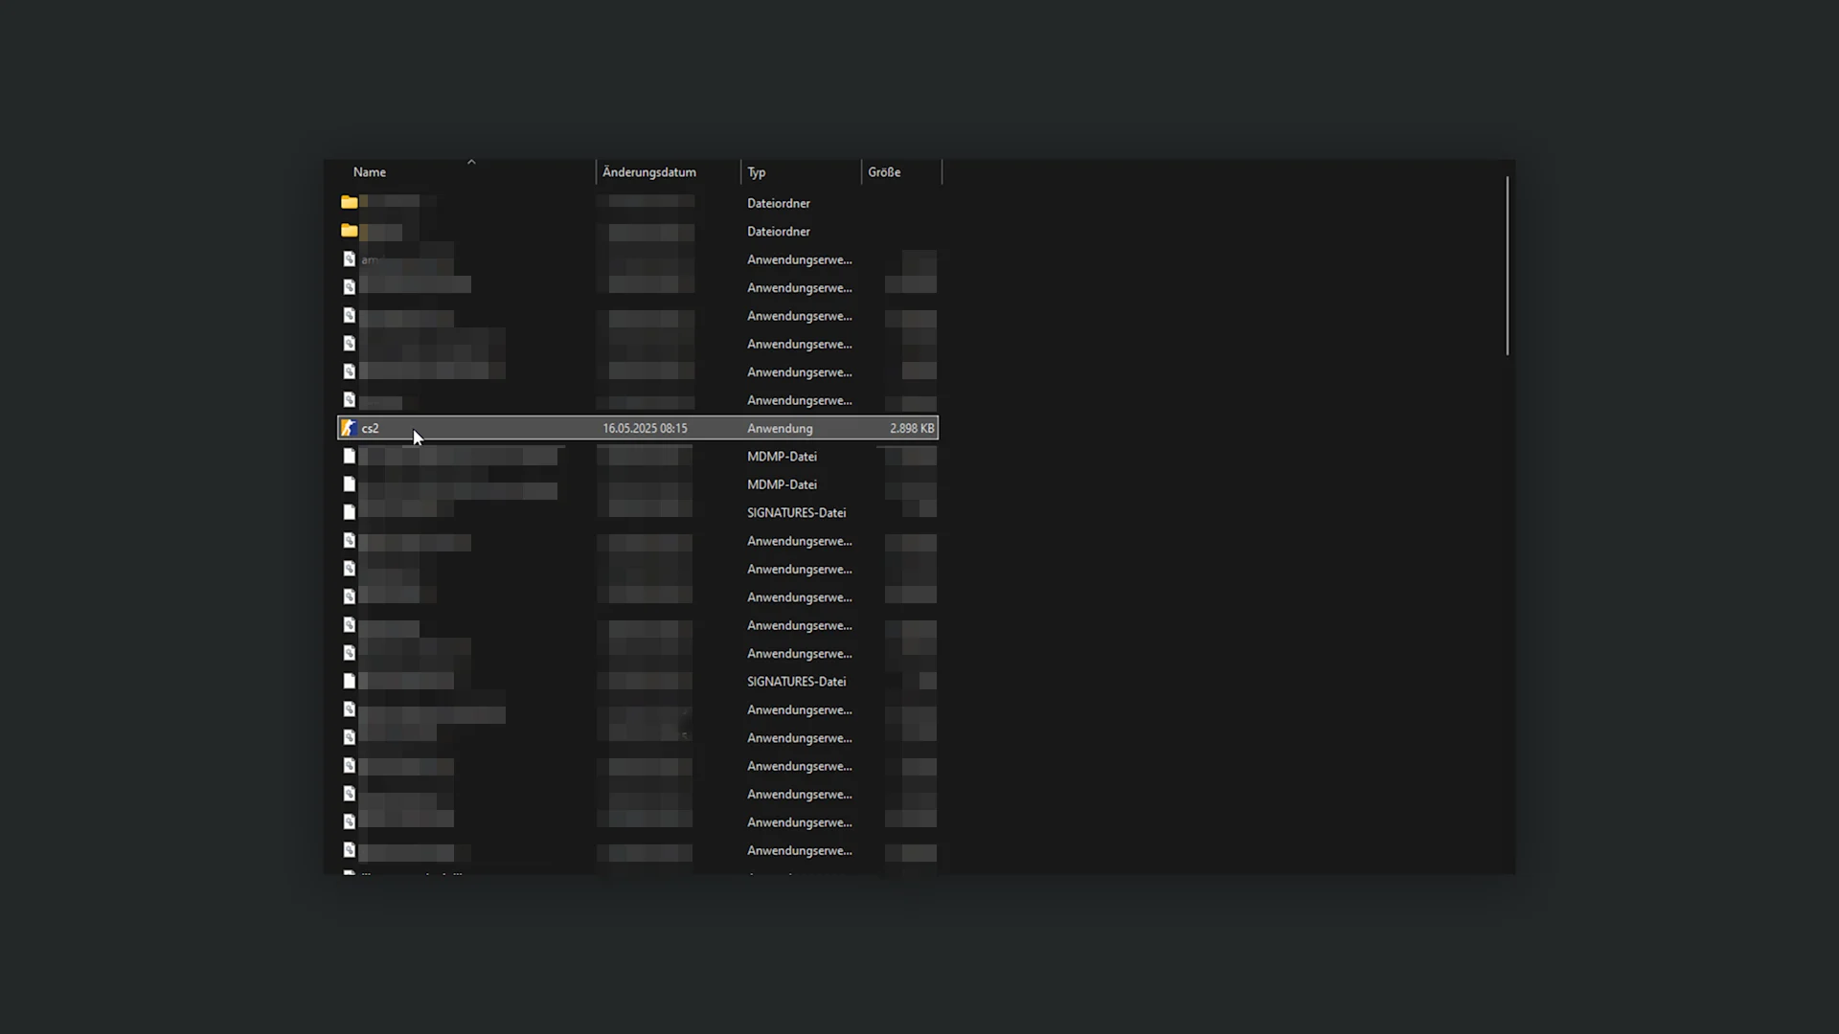Sort files by the Name column header
This screenshot has height=1034, width=1839.
pyautogui.click(x=370, y=172)
